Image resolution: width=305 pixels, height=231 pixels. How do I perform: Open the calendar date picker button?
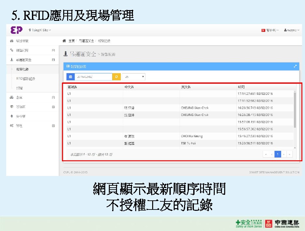tap(70, 77)
